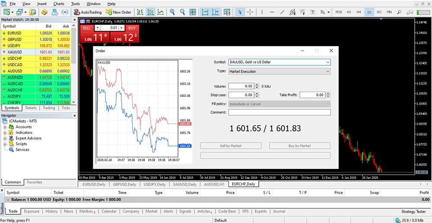Expand the Accounts node in Navigator
The width and height of the screenshot is (432, 223).
click(5, 127)
